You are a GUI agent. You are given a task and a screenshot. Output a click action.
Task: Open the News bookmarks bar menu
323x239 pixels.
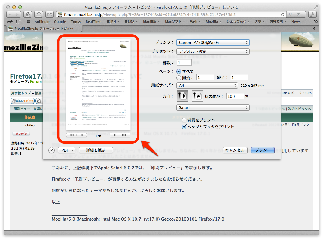[298, 22]
